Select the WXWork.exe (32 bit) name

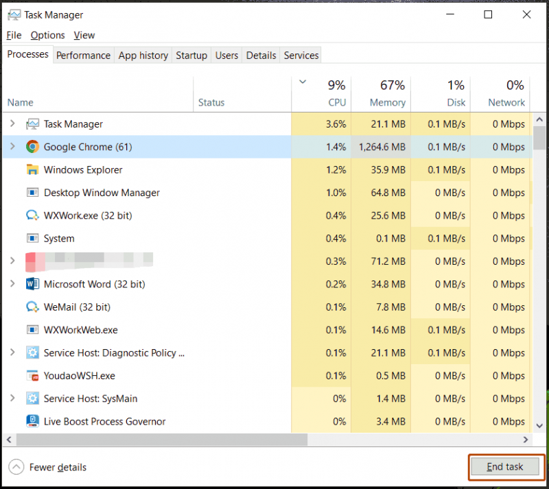click(x=88, y=215)
